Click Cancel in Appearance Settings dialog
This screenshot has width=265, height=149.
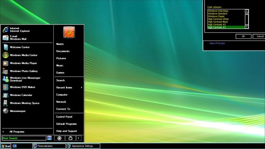(x=259, y=36)
